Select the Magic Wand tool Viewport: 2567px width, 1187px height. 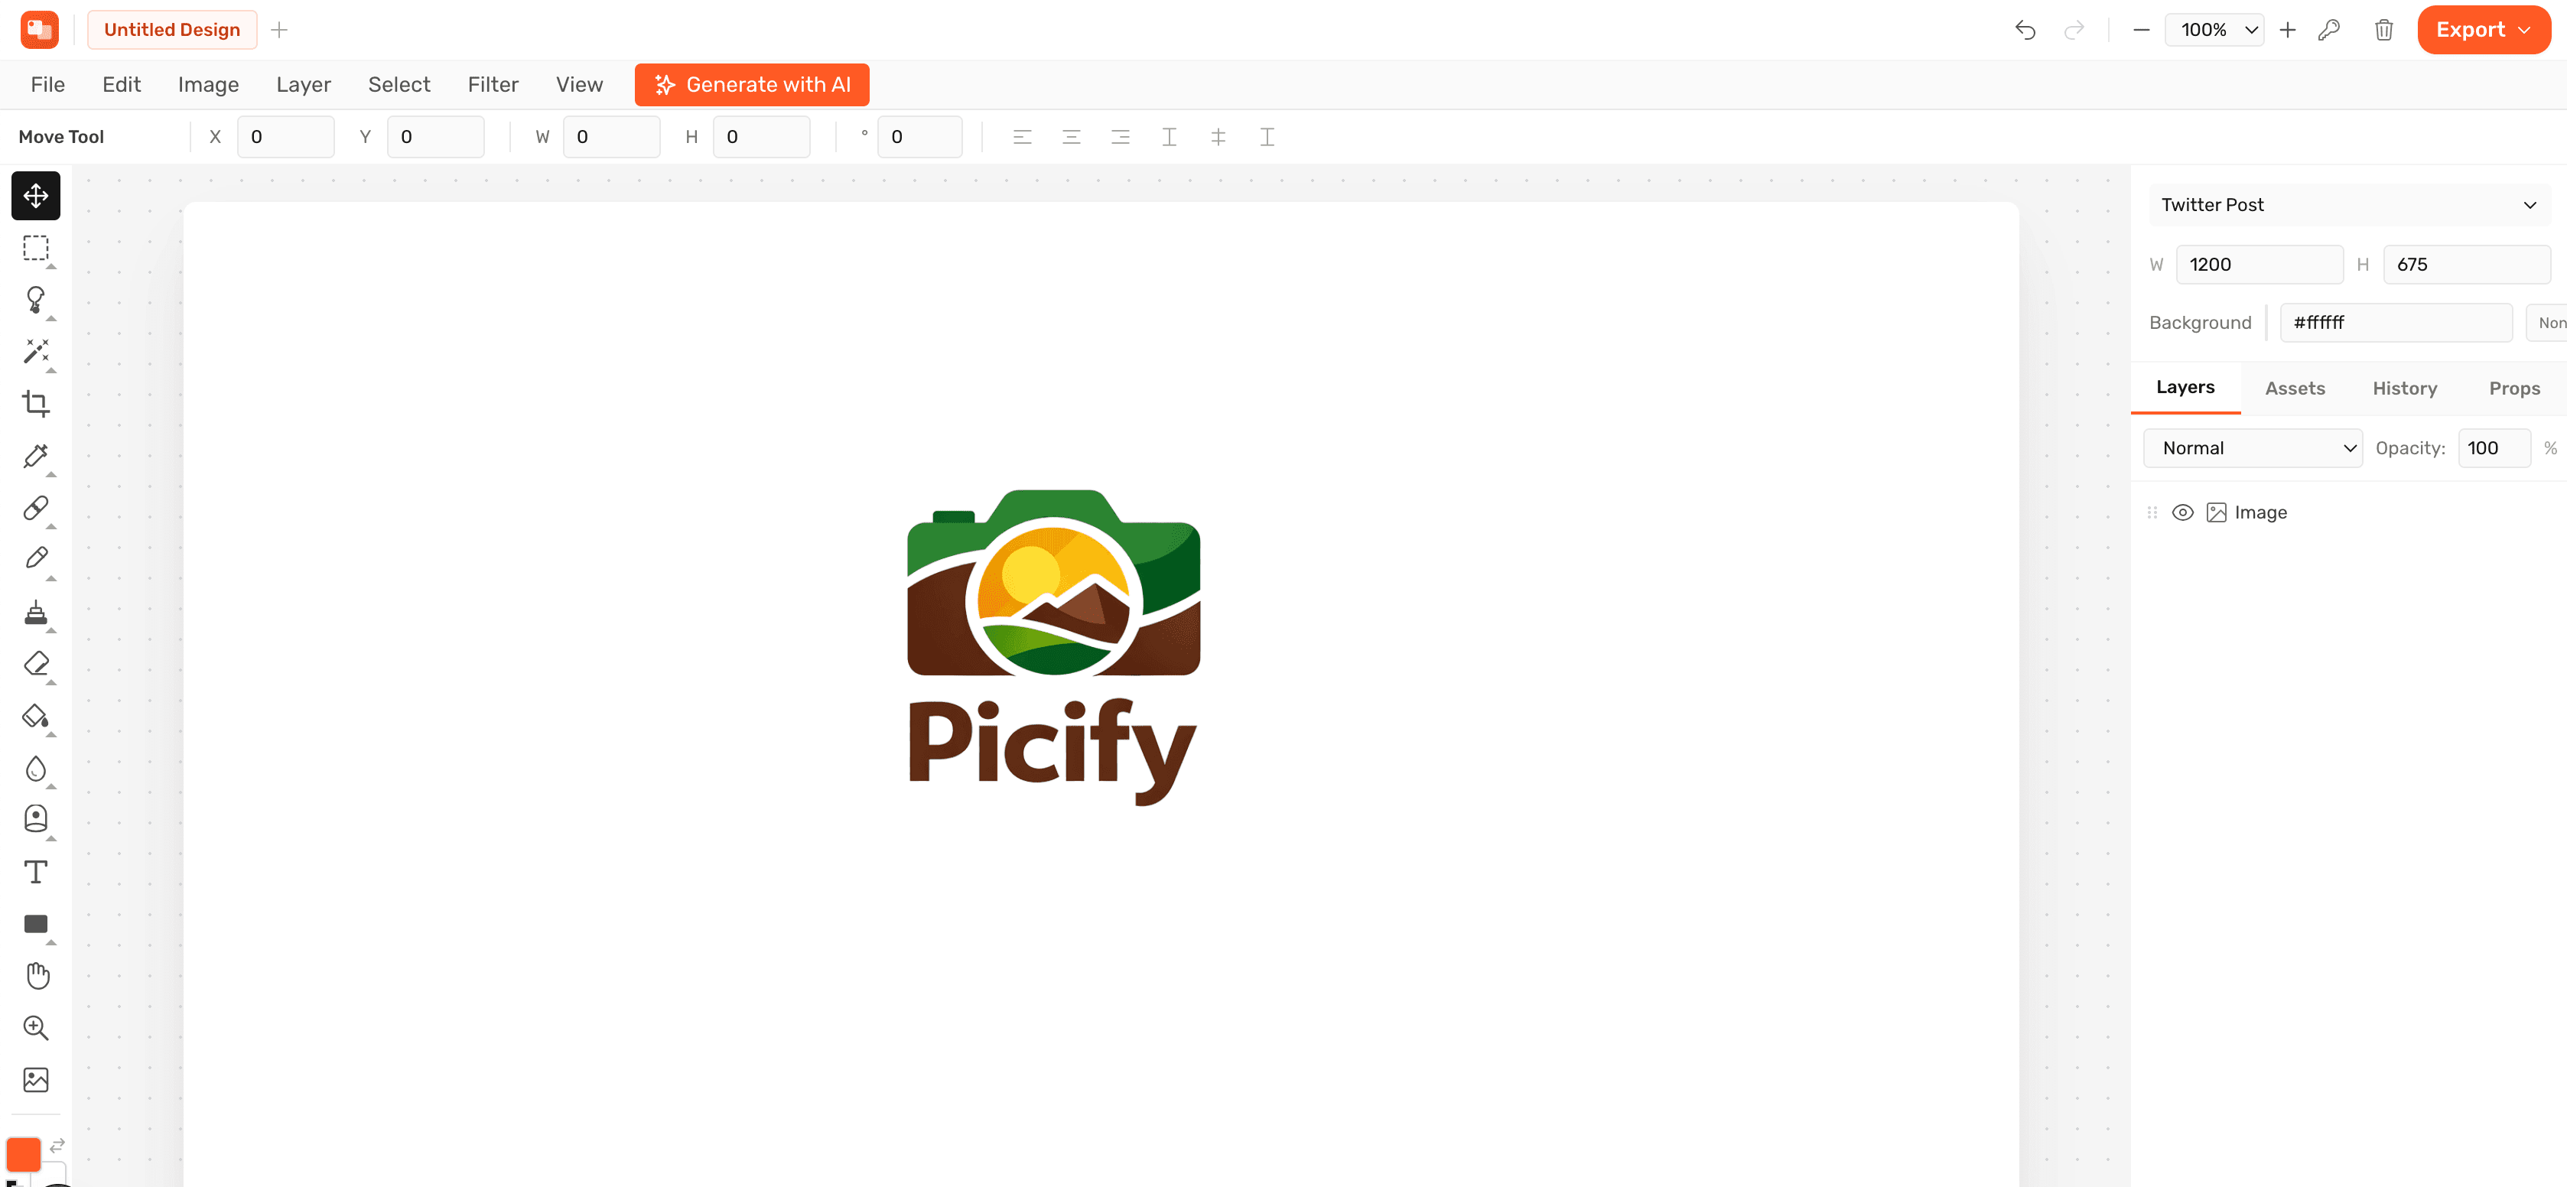(x=36, y=351)
